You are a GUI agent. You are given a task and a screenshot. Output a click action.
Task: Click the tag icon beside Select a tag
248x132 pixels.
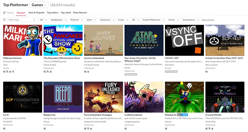point(4,20)
